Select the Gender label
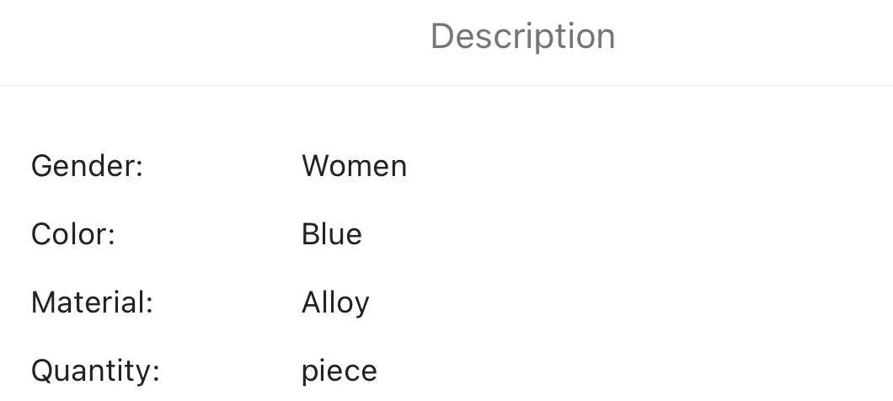 pos(87,166)
